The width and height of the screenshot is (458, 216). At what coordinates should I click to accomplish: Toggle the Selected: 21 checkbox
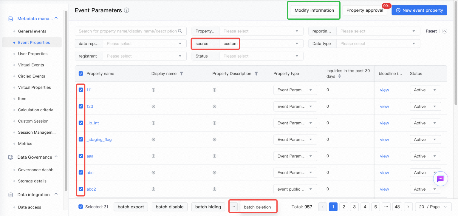click(81, 207)
